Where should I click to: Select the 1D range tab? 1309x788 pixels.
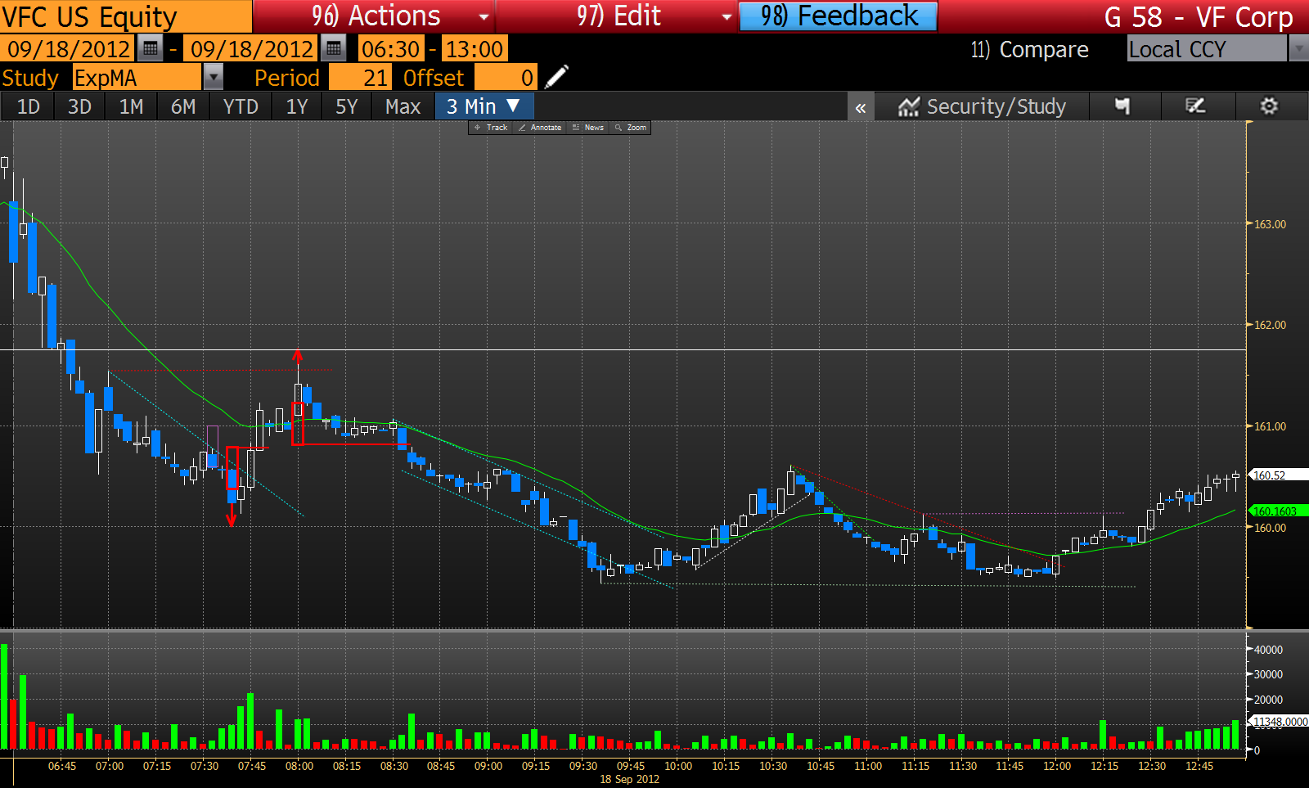(29, 106)
